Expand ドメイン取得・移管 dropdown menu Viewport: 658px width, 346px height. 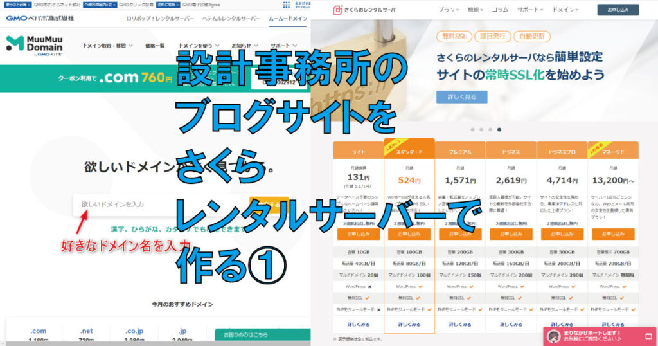point(107,46)
